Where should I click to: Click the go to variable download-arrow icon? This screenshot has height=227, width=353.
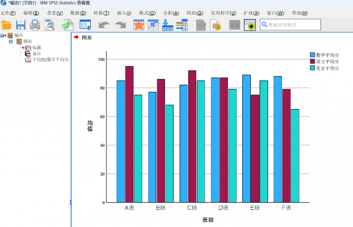pos(168,25)
